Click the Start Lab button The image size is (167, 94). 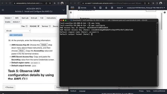[25, 18]
